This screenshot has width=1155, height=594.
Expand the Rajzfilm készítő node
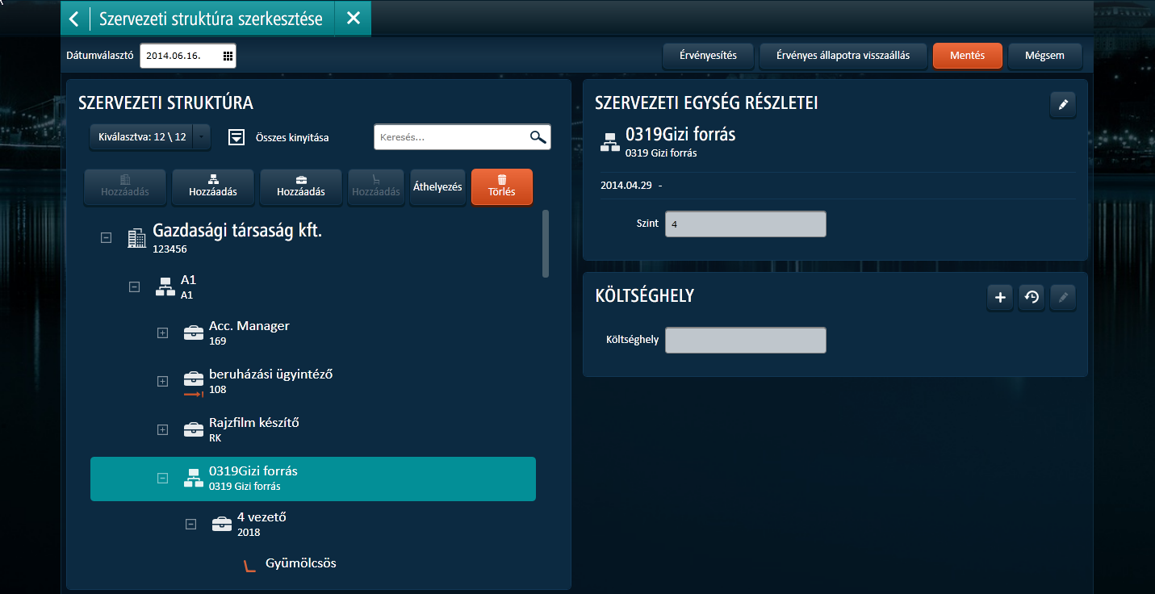[162, 429]
